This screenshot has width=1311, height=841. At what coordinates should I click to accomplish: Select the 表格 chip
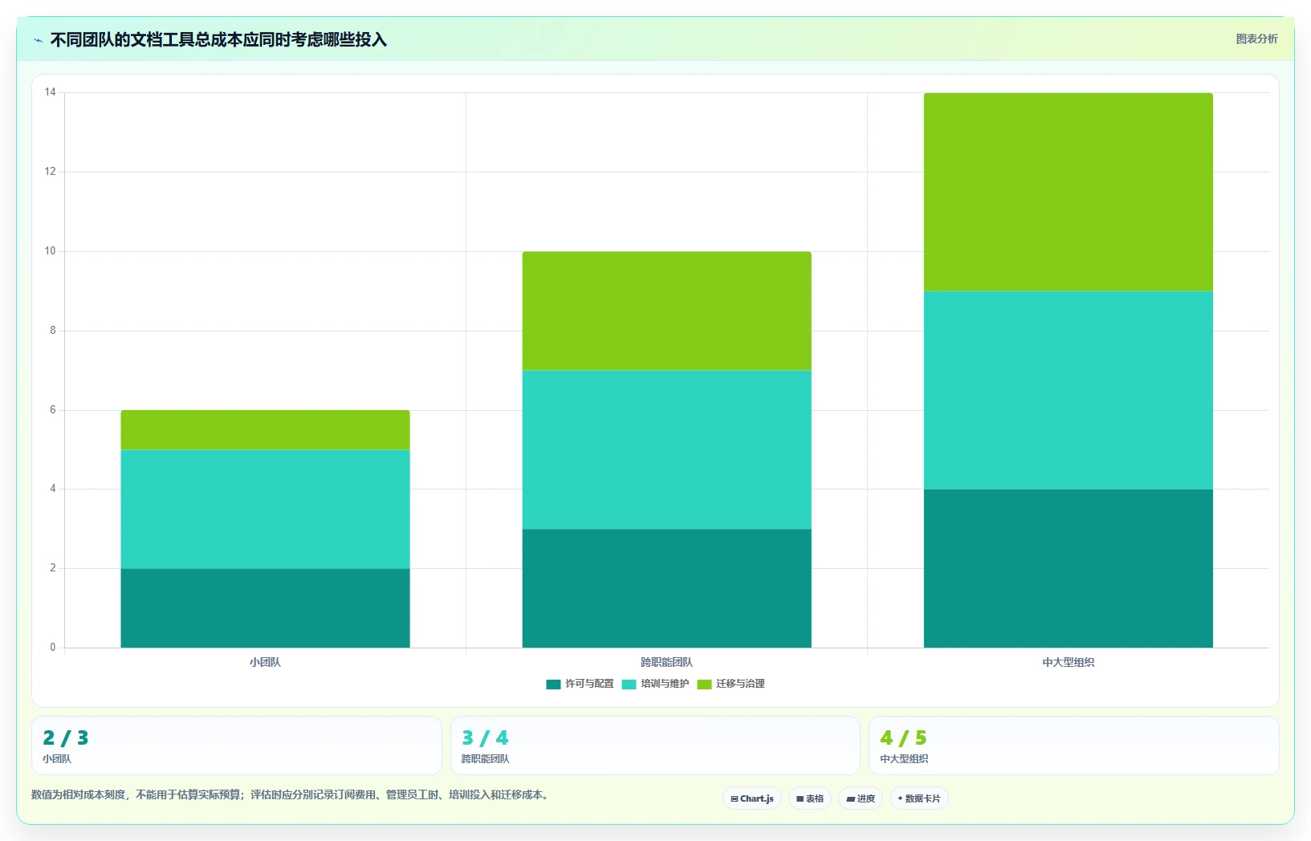[810, 798]
